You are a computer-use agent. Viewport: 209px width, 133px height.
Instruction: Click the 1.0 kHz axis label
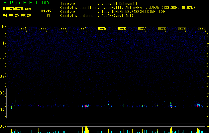click(3, 60)
